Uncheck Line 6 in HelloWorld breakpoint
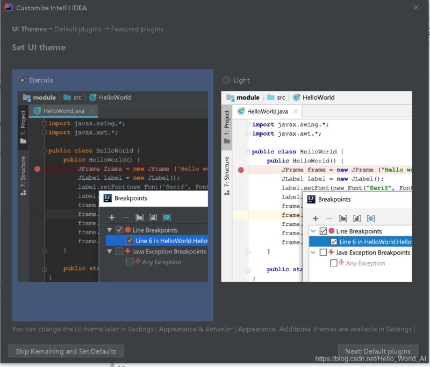The height and width of the screenshot is (367, 430). [130, 240]
